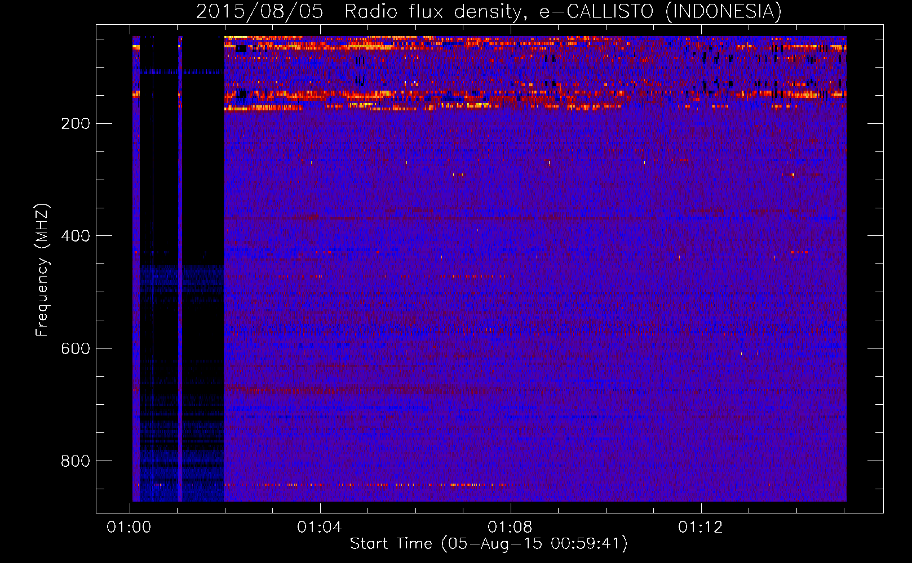Image resolution: width=912 pixels, height=563 pixels.
Task: Click the 'Start Time (05-Aug-15 00:59:41)' label
Action: pyautogui.click(x=489, y=544)
